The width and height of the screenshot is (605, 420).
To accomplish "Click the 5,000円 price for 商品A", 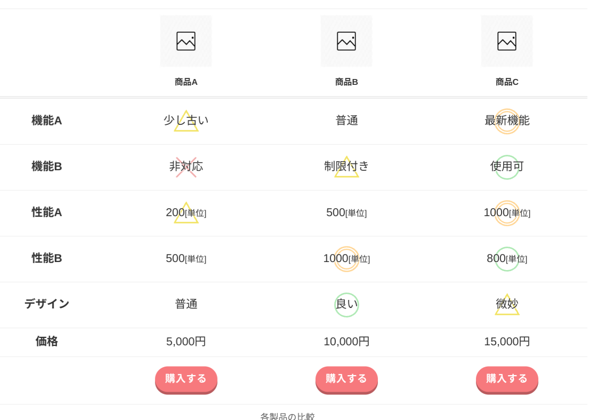I will (x=186, y=342).
